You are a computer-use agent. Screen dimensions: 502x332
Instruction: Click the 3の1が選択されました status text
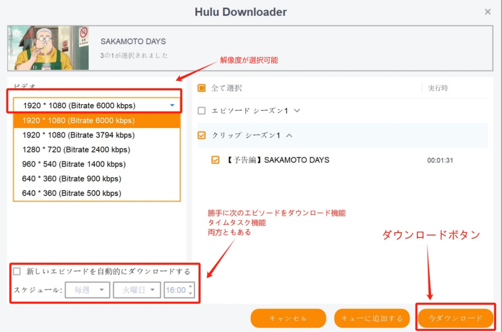click(x=134, y=55)
